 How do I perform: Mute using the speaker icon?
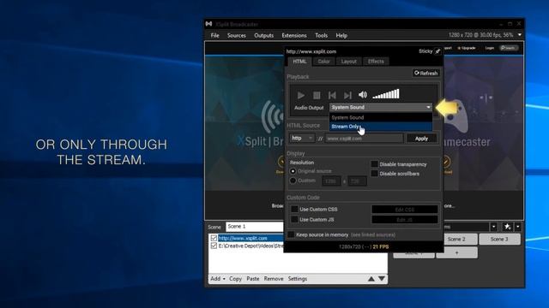point(363,94)
